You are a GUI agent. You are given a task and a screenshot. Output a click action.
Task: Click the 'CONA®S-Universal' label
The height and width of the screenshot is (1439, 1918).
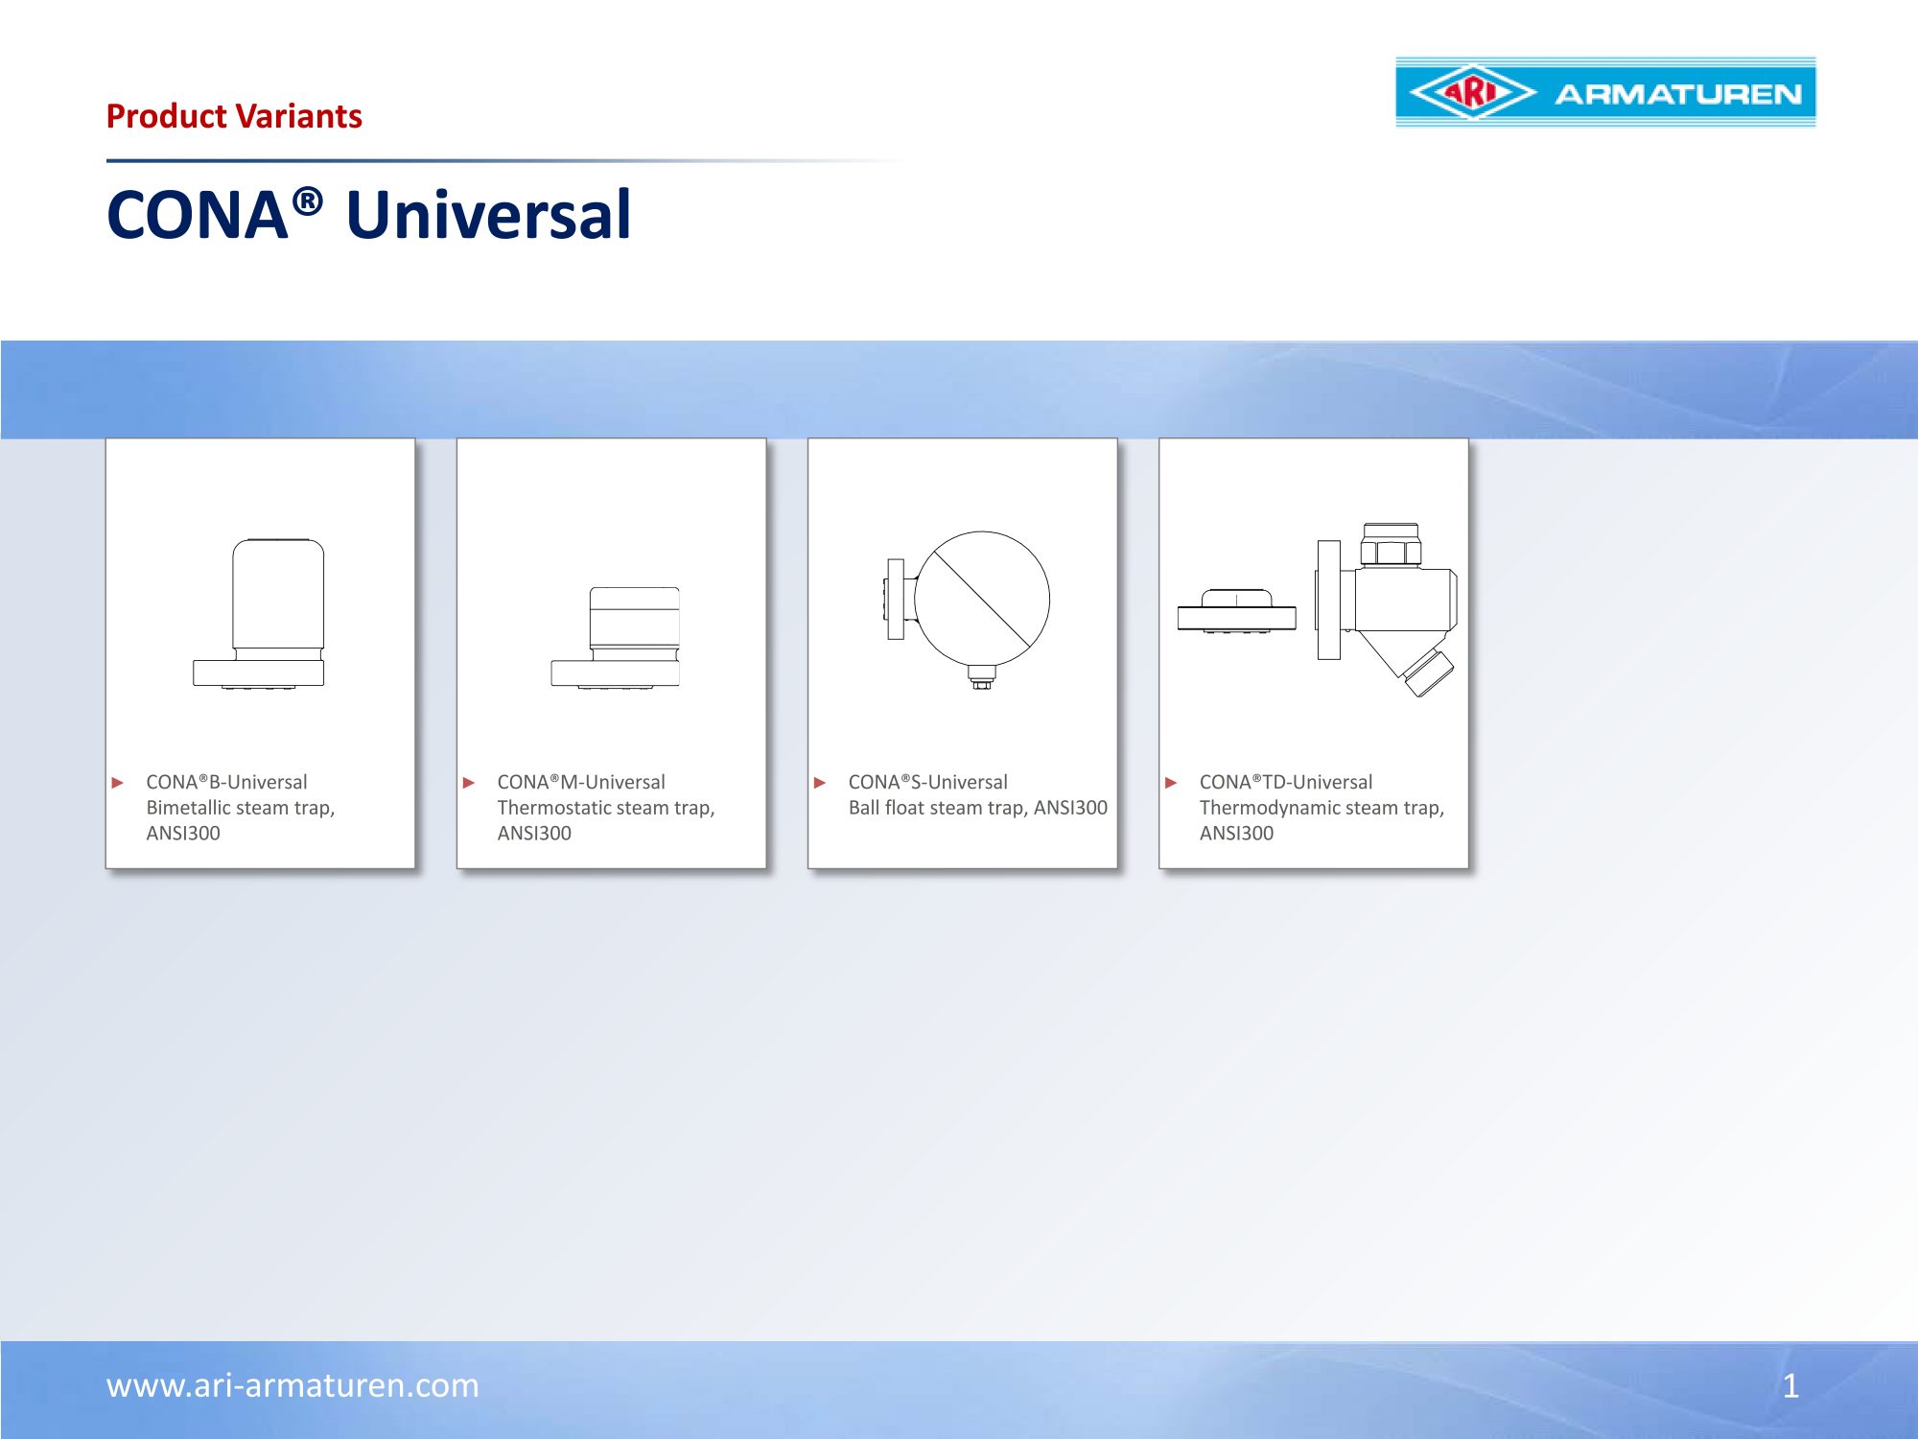(x=928, y=782)
